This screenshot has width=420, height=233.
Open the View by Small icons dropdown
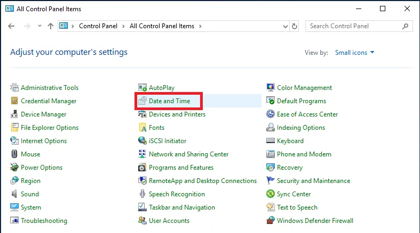(x=354, y=53)
